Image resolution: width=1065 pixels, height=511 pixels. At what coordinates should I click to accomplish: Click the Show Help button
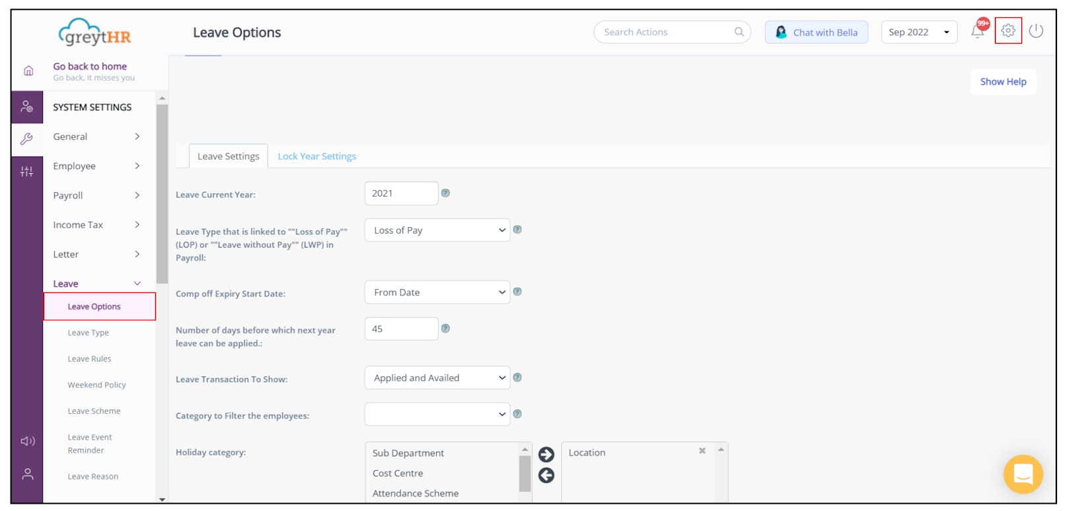click(1002, 82)
